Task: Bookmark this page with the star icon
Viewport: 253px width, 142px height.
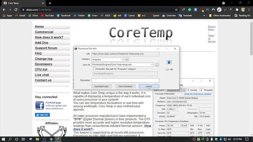Action: point(176,9)
